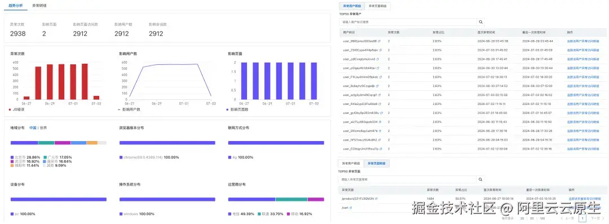Copy user ID starting with user_CC

[381, 148]
